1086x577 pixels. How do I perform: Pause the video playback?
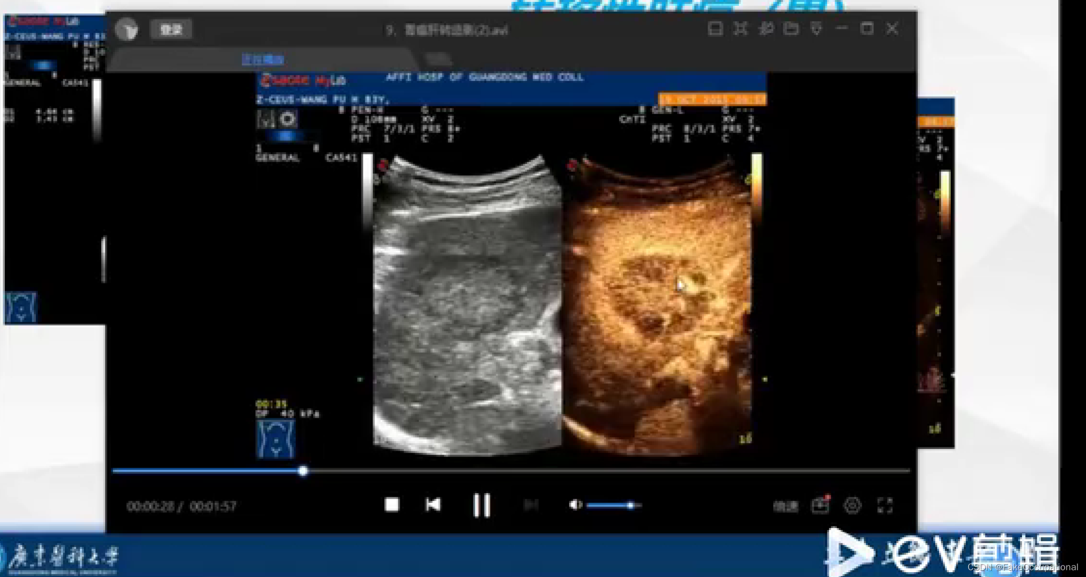pos(482,505)
